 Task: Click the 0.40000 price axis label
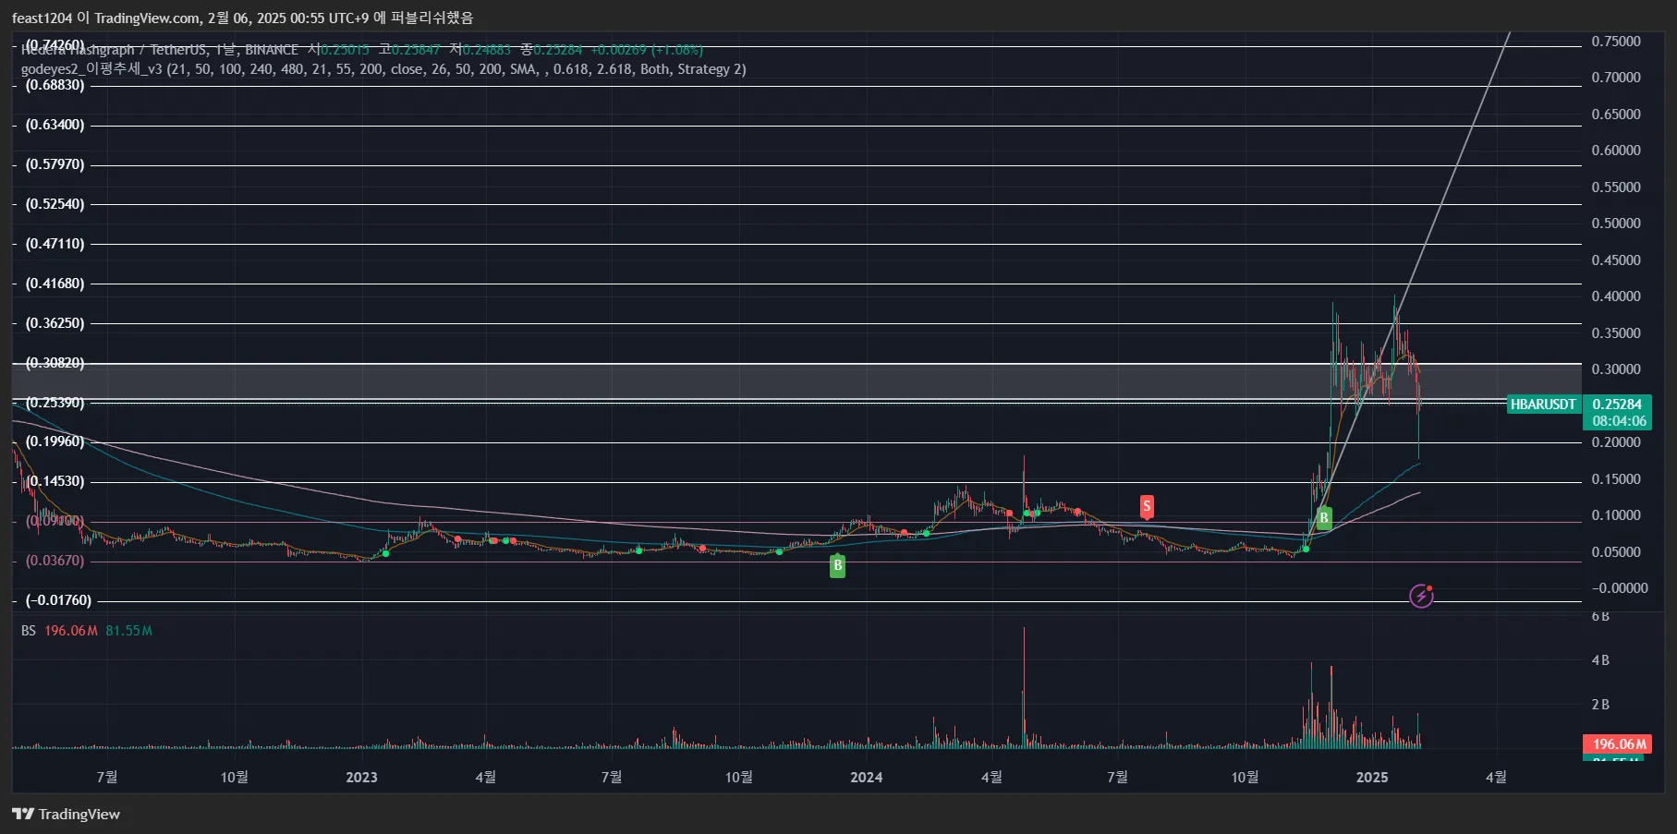(x=1616, y=296)
